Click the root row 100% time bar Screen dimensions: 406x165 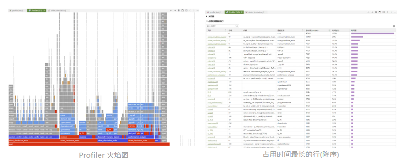click(372, 33)
